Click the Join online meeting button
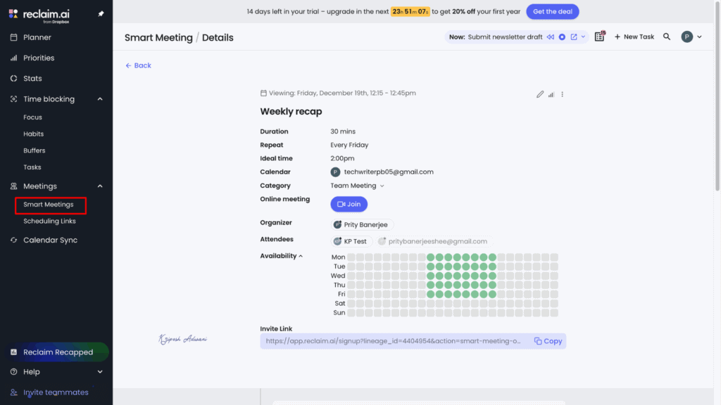Image resolution: width=721 pixels, height=405 pixels. click(x=349, y=204)
